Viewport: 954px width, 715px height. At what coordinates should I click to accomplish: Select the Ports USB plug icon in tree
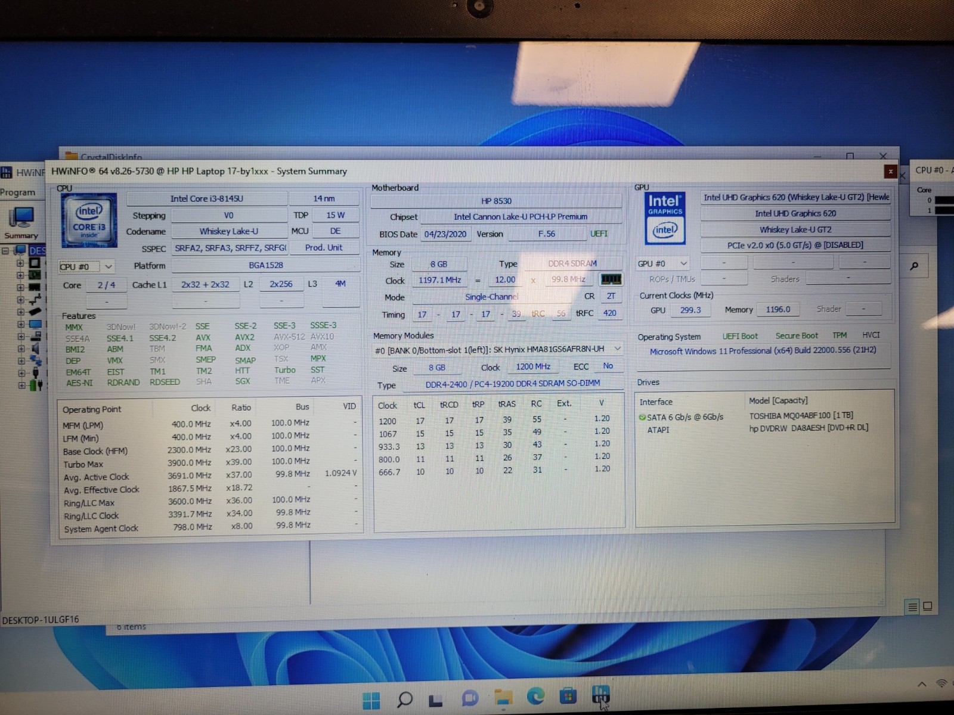[35, 373]
